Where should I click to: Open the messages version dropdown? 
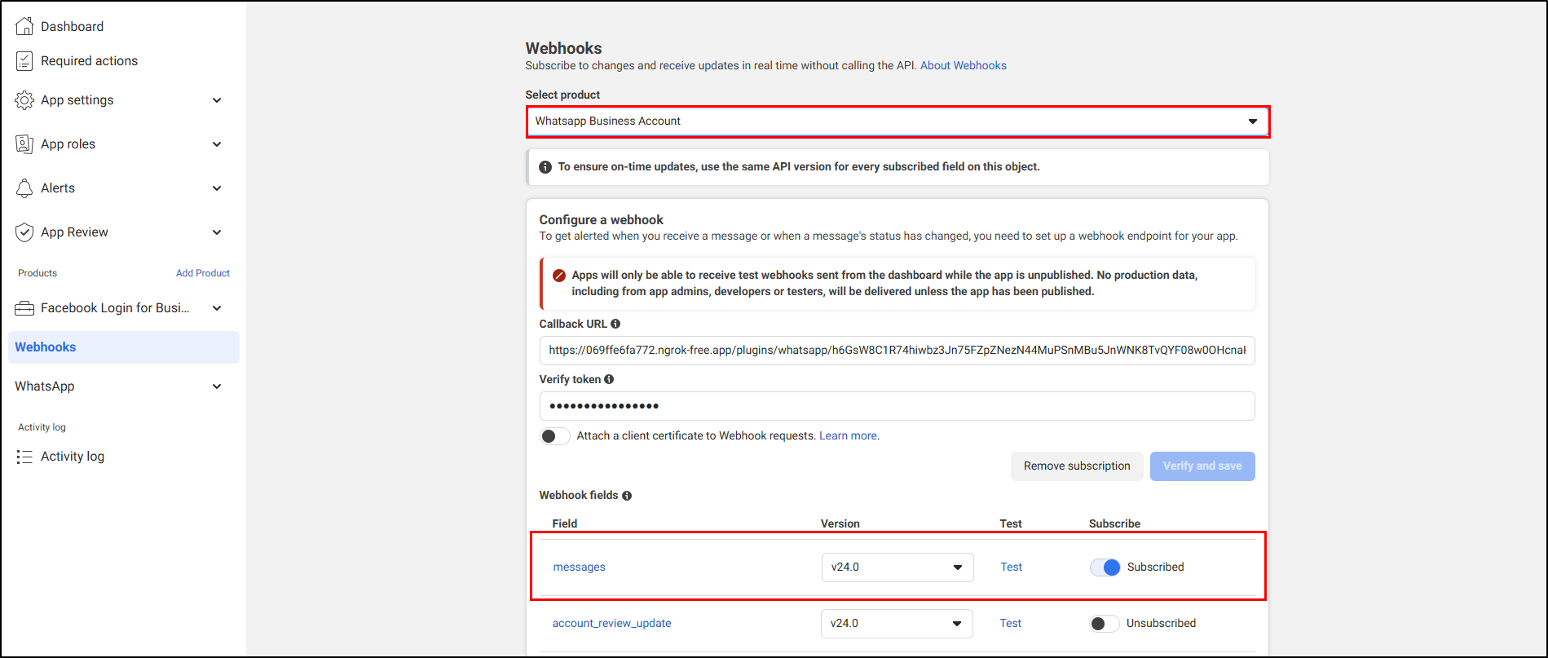tap(897, 567)
